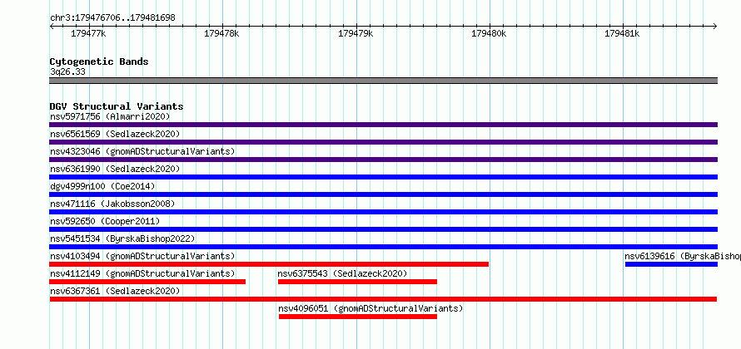
Task: Select the red bar under nsv4112149
Action: (x=147, y=282)
